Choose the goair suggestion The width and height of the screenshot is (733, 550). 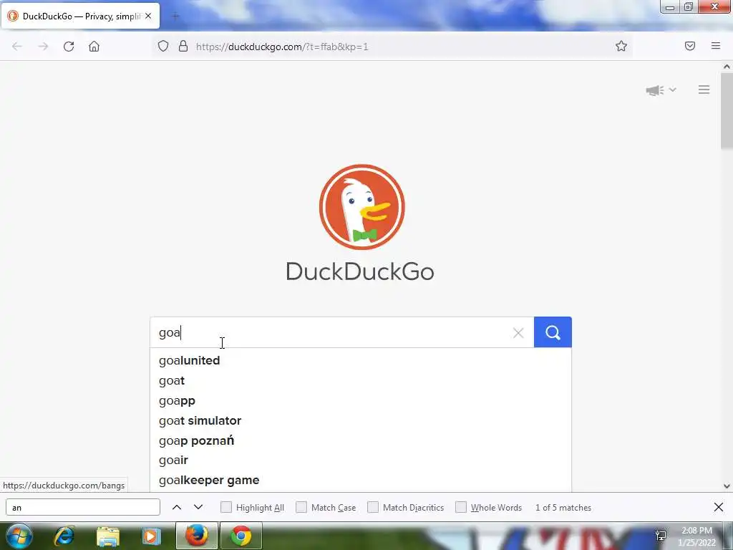click(361, 460)
